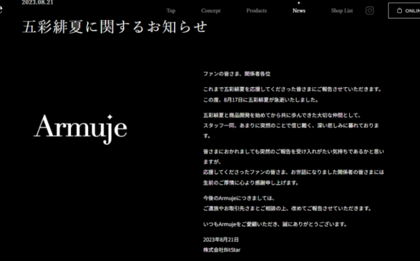
Task: Click the date 2023年8月21日
Action: (x=221, y=239)
